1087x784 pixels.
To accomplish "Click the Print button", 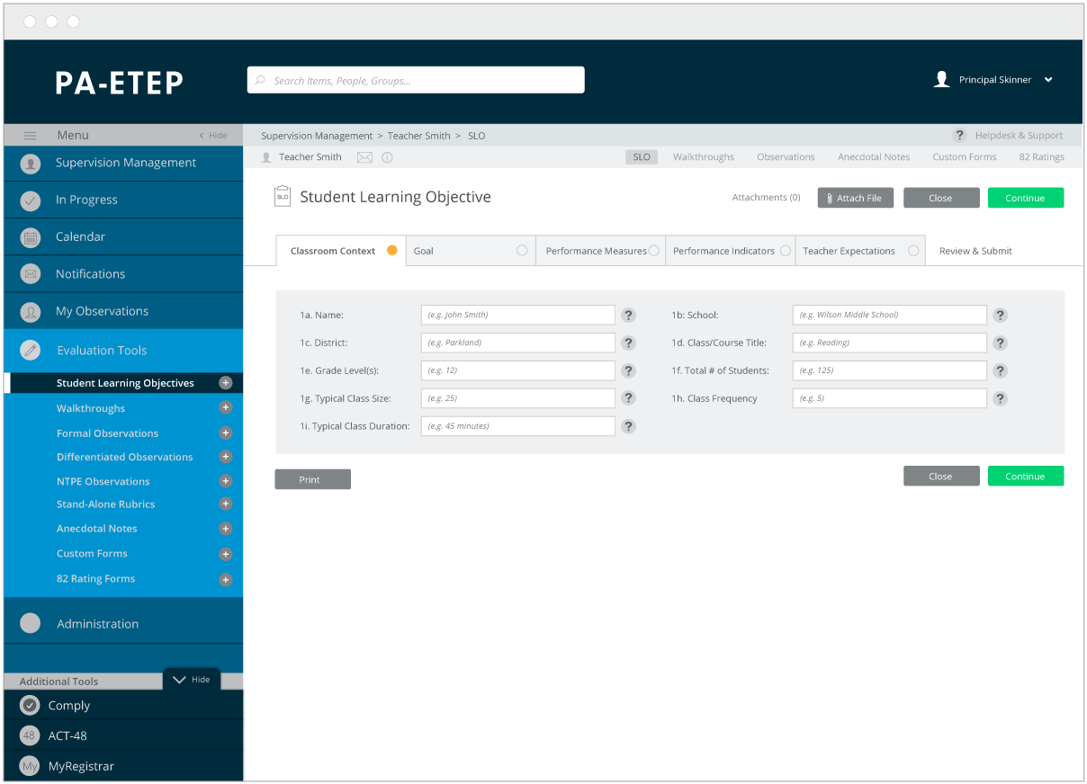I will tap(312, 479).
